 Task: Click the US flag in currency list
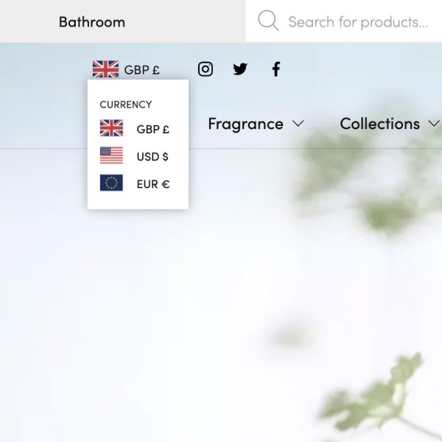[x=111, y=155]
